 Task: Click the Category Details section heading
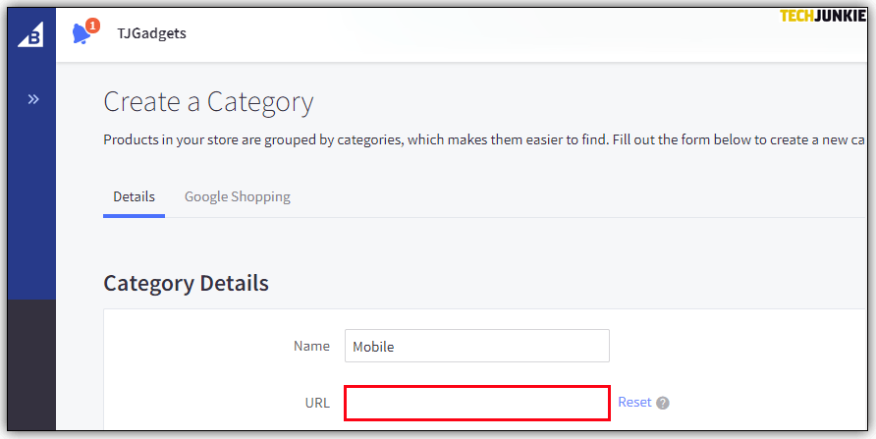click(x=186, y=284)
